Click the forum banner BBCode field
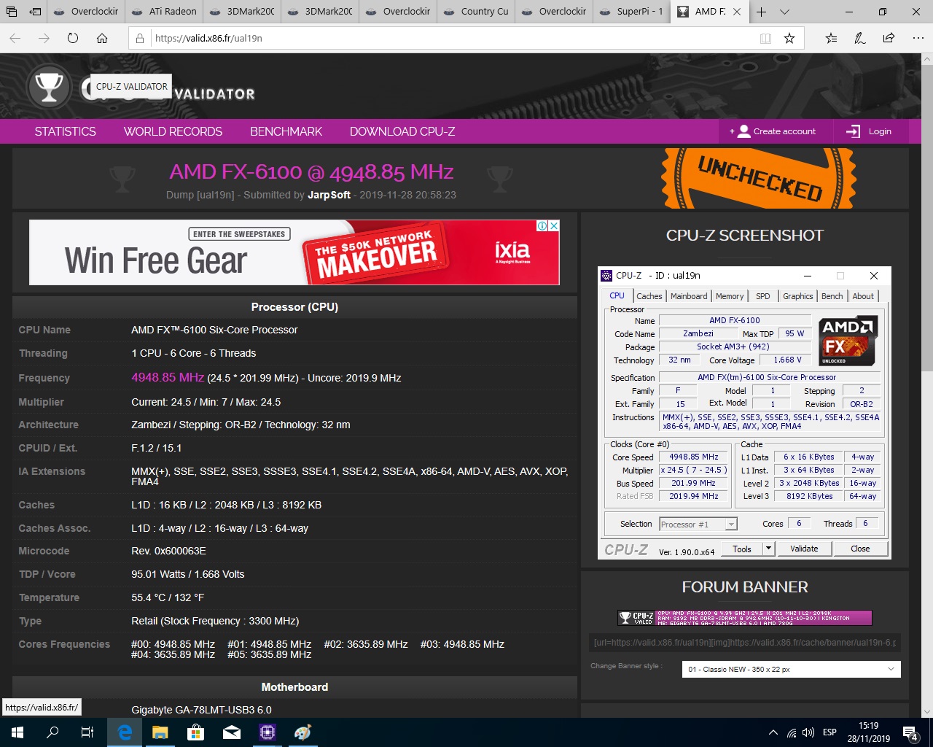 [745, 643]
